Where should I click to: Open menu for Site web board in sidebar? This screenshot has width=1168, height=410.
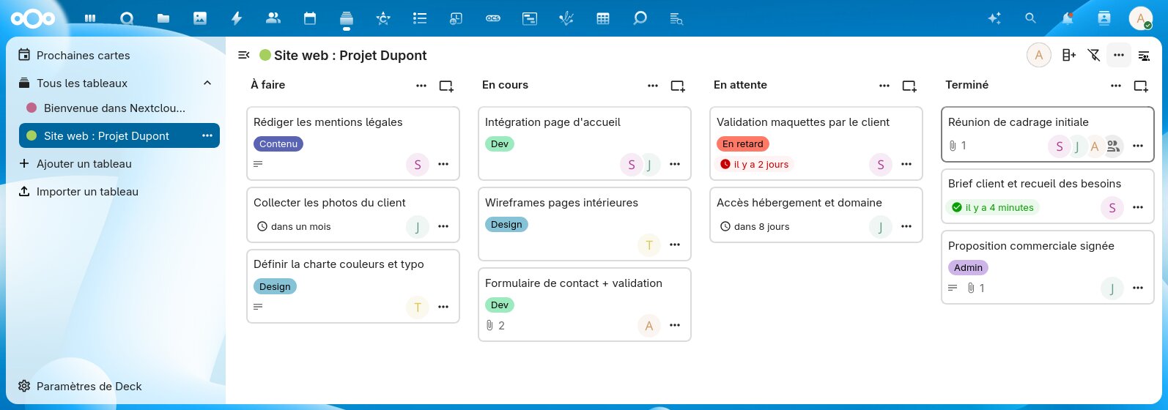tap(207, 135)
